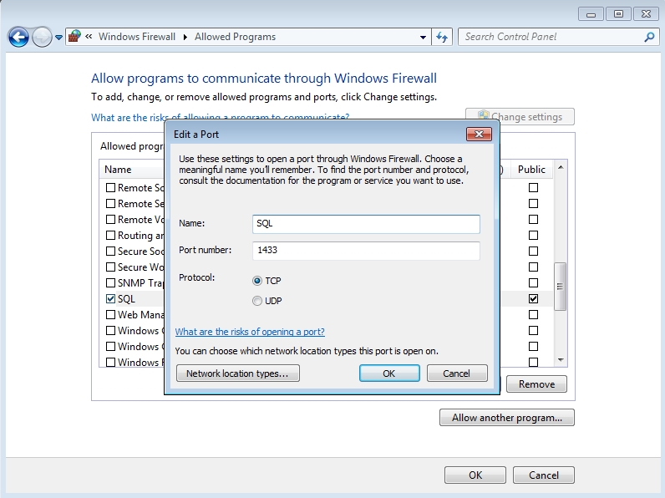This screenshot has height=498, width=665.
Task: Click the Back navigation arrow
Action: (x=18, y=37)
